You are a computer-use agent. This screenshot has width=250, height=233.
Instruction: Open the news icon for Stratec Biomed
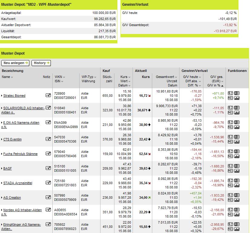pyautogui.click(x=230, y=98)
